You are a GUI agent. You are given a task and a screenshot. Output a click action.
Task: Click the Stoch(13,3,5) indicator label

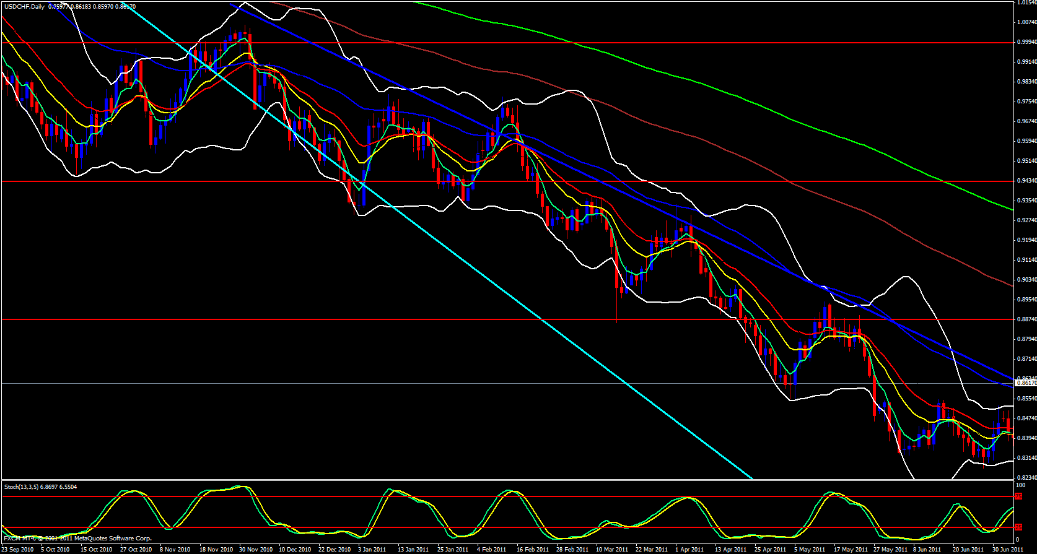click(21, 487)
